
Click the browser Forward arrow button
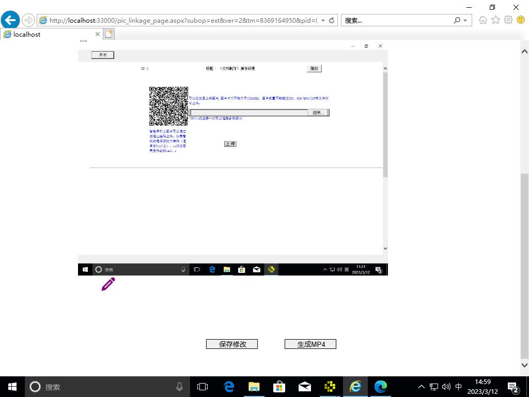point(28,20)
